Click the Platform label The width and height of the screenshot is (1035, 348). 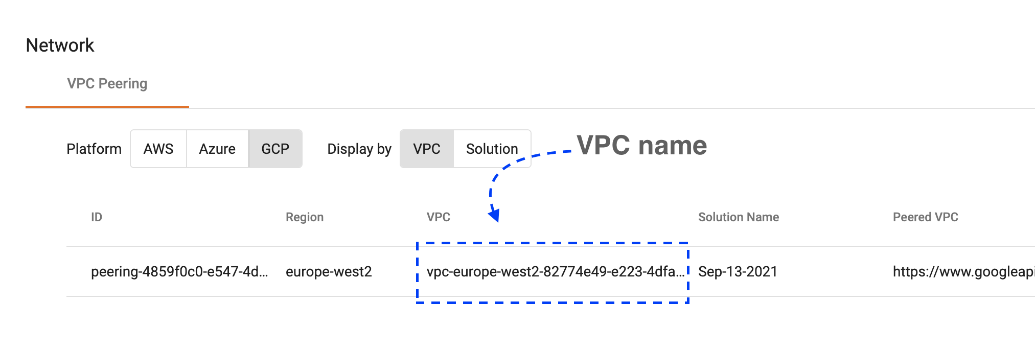(x=94, y=149)
